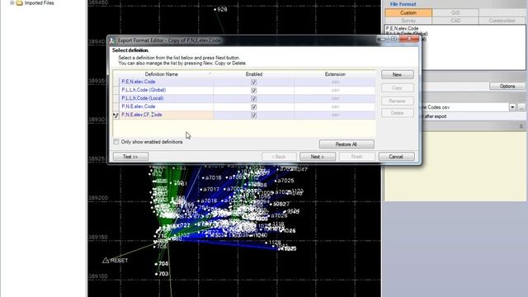528x297 pixels.
Task: Enable the P,E,N,elev,Code definition checkbox
Action: pos(254,82)
